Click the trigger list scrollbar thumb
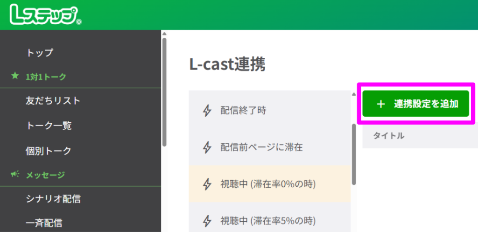This screenshot has width=478, height=232. click(354, 154)
